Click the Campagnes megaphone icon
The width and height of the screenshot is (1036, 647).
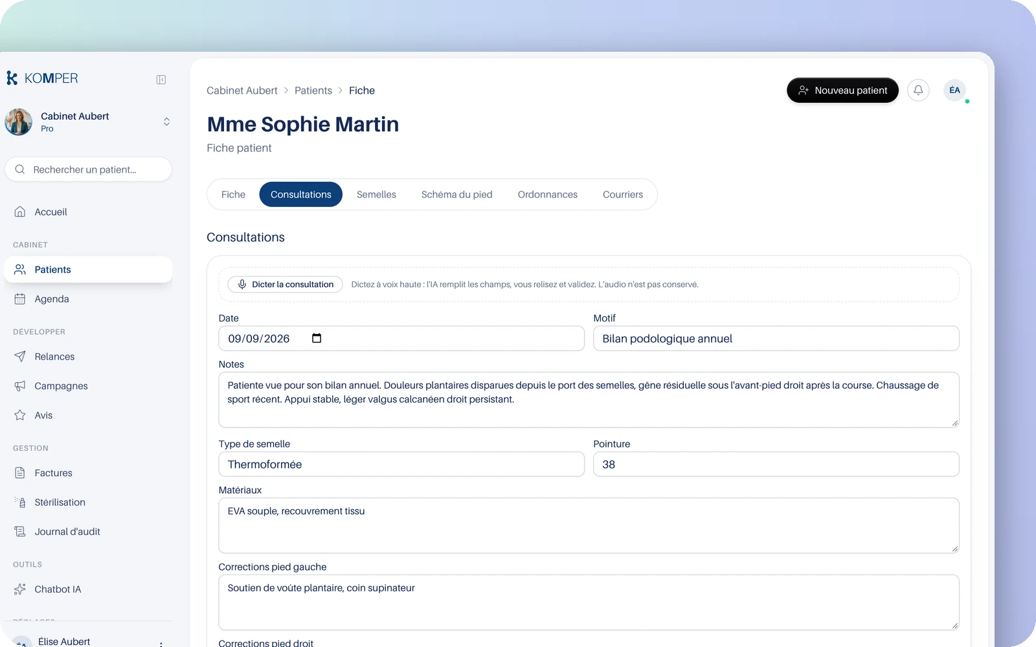point(20,386)
